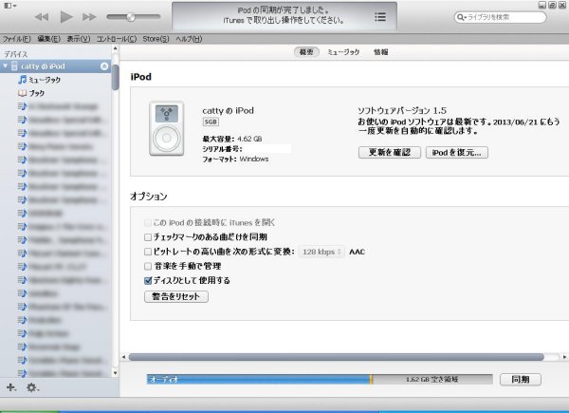Open the ヘルプ(H) menu
This screenshot has height=413, width=569.
point(189,39)
